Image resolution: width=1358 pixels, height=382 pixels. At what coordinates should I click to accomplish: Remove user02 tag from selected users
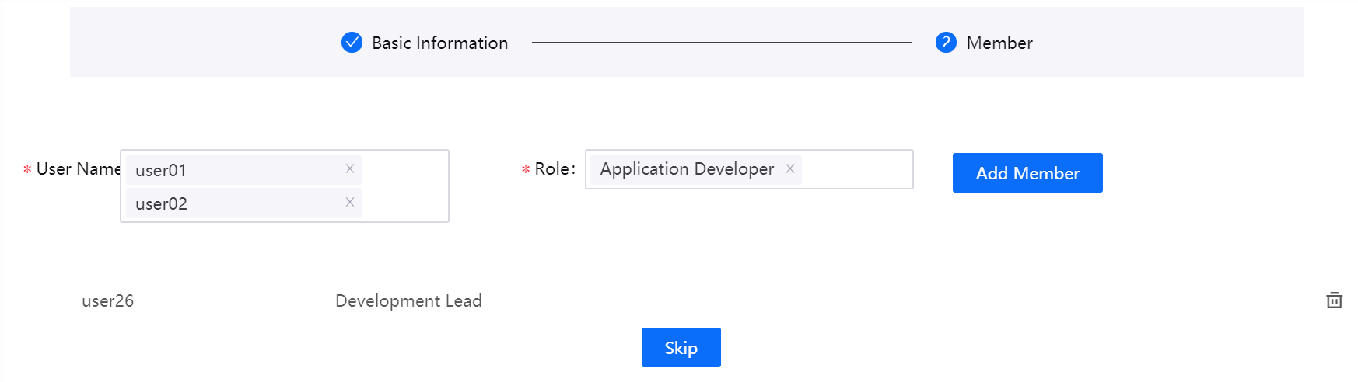point(350,202)
